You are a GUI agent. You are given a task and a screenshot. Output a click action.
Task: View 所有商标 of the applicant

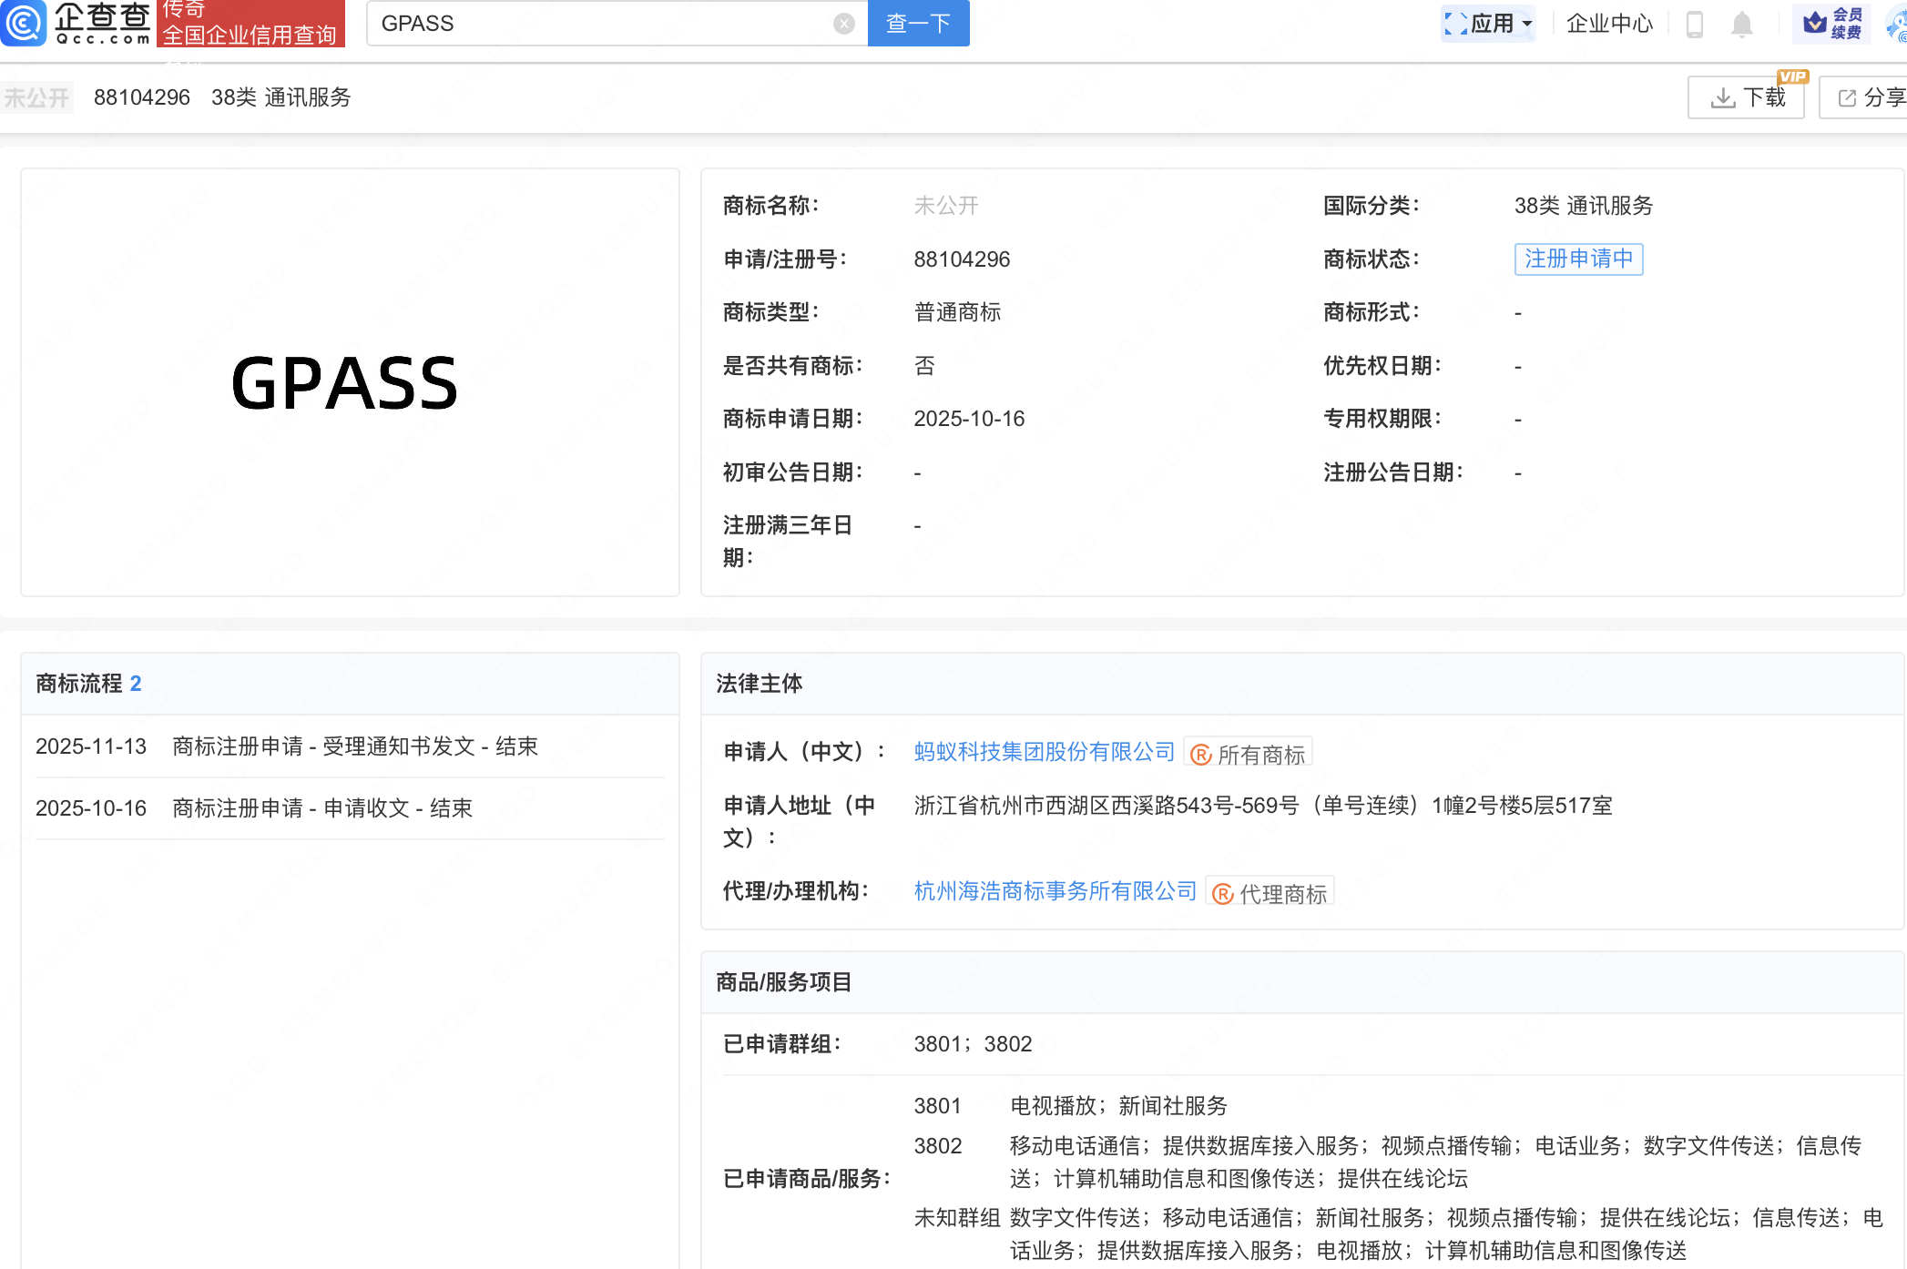point(1249,754)
